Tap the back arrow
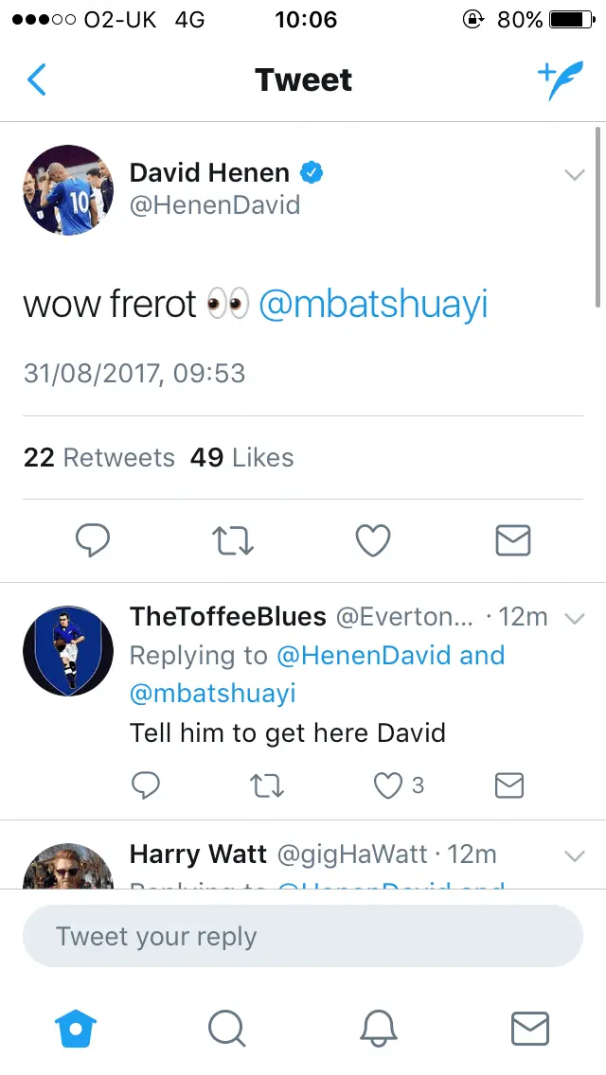The image size is (606, 1075). tap(37, 80)
